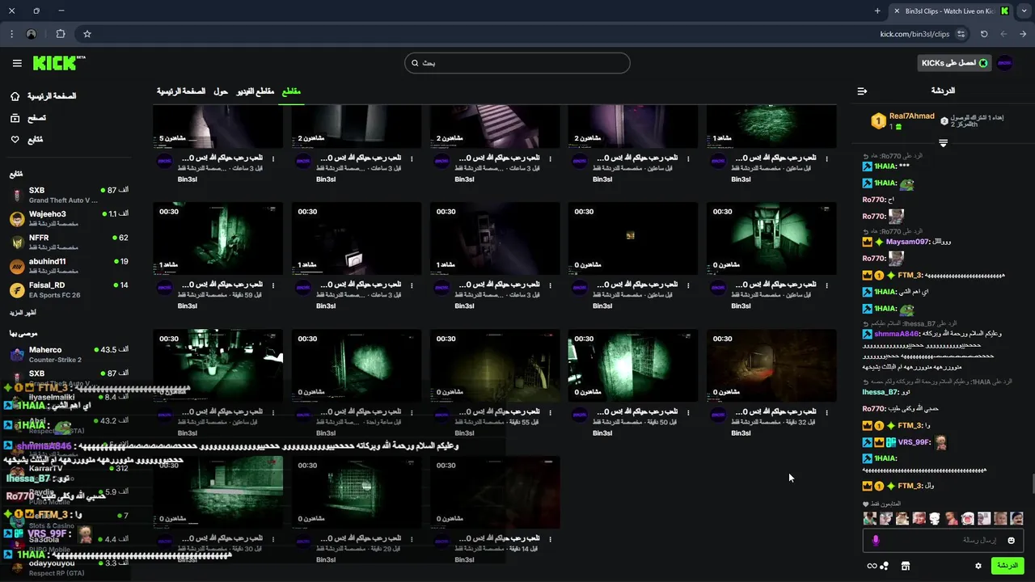Click Real7Ahmad username in leaderboard

[x=912, y=116]
